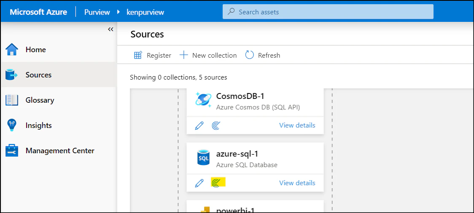
Task: Click the Purview breadcrumb
Action: 97,12
